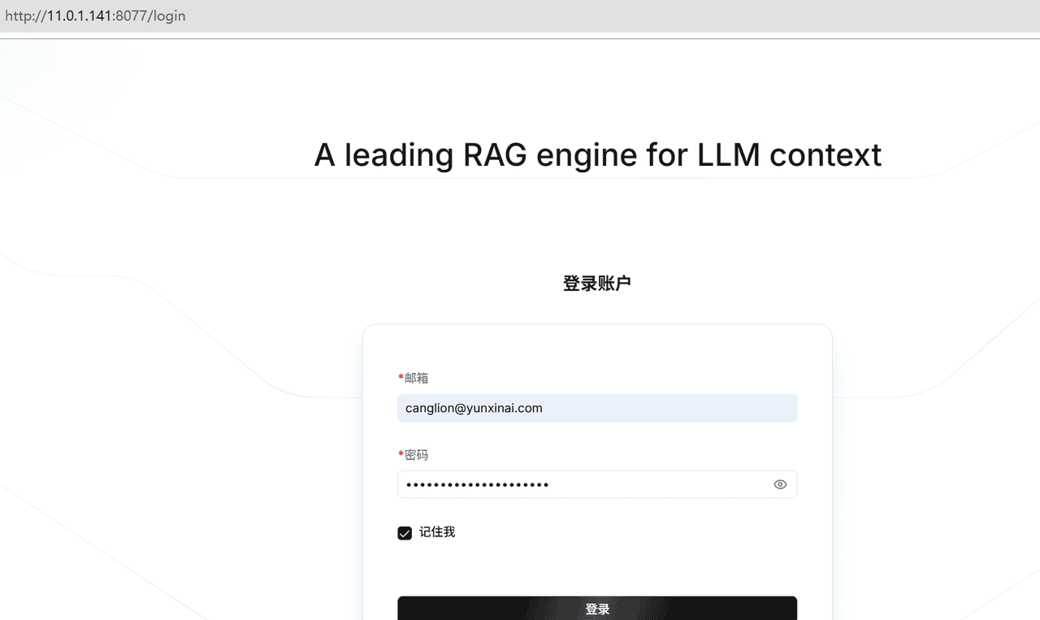
Task: Click the red asterisk beside 邮箱
Action: (401, 378)
